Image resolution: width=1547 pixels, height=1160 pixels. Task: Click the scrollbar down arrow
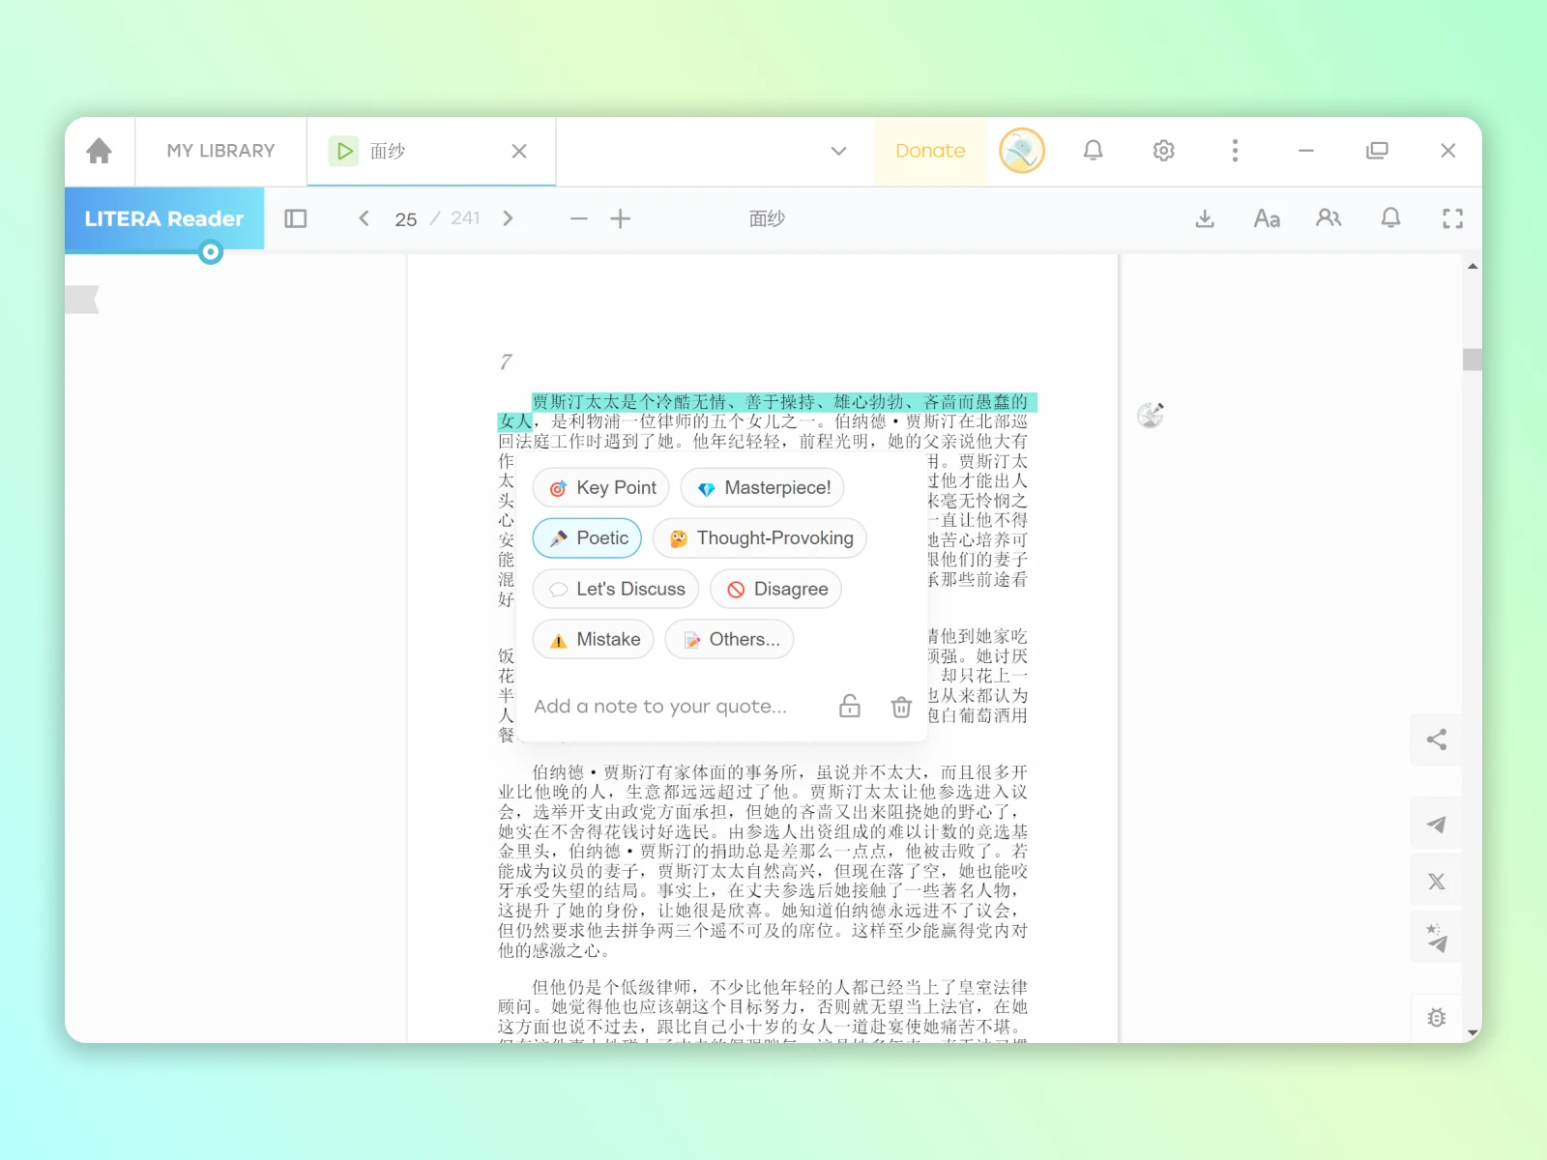coord(1473,1033)
